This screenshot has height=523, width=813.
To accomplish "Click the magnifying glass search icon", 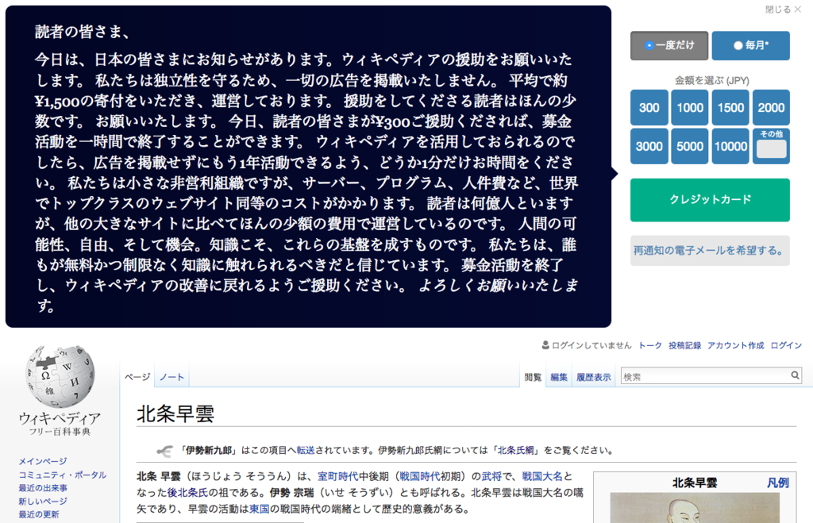I will [795, 375].
